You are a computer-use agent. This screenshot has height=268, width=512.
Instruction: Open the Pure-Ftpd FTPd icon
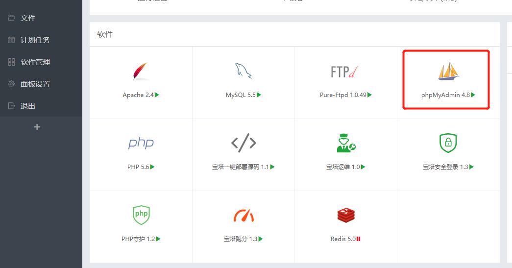click(345, 72)
